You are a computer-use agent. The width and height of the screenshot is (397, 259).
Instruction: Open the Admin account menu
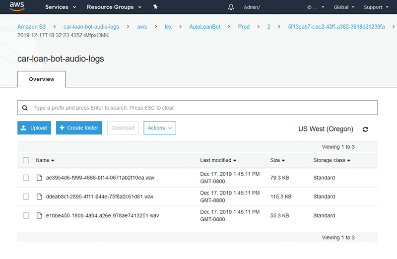(252, 7)
